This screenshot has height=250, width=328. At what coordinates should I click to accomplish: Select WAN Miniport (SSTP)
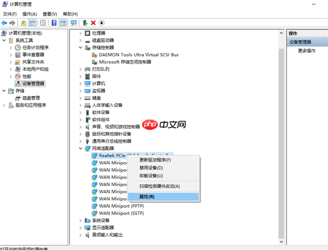click(121, 213)
